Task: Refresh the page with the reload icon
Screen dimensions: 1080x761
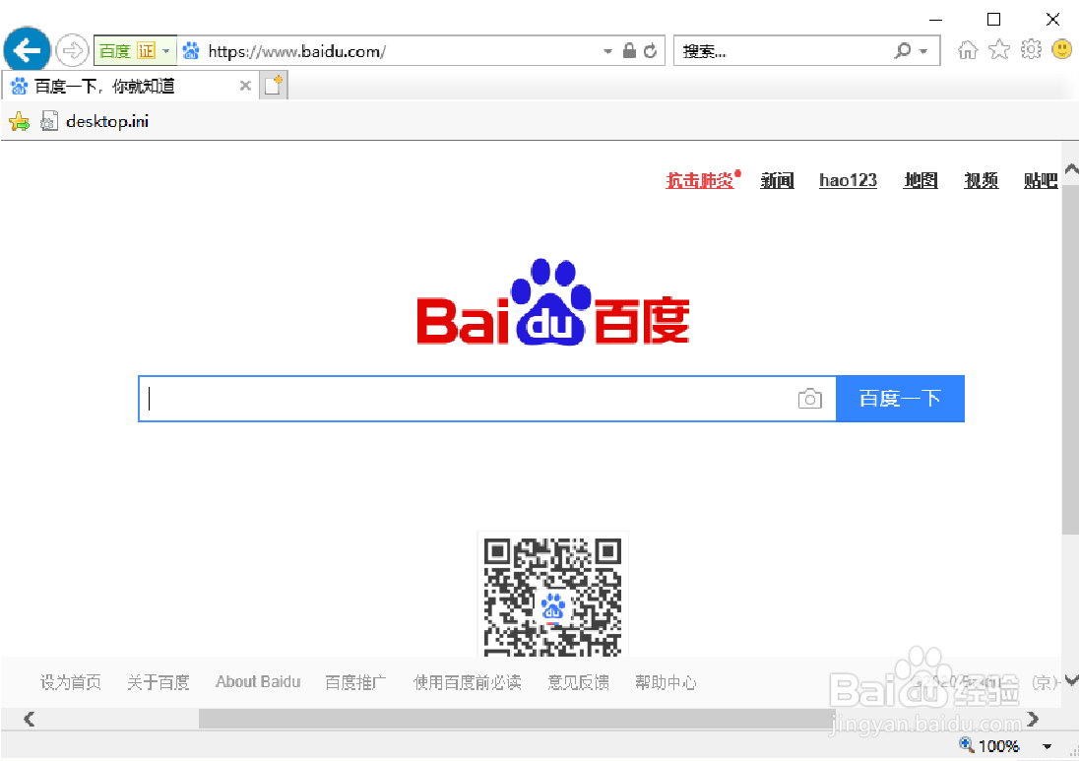Action: click(x=651, y=49)
